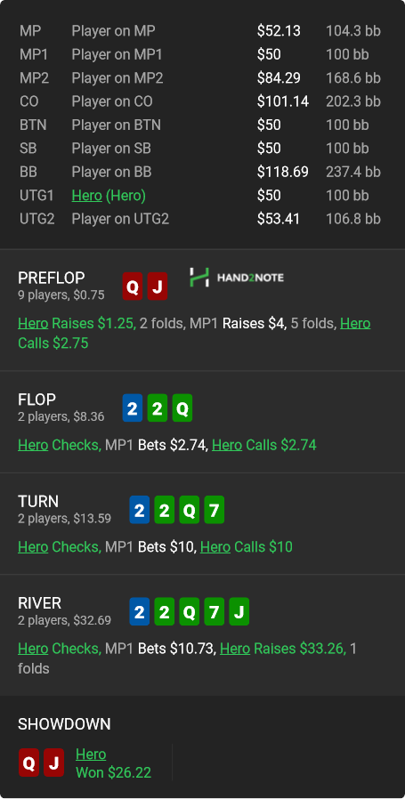Select the Player on CO row
This screenshot has height=799, width=405.
(x=200, y=101)
